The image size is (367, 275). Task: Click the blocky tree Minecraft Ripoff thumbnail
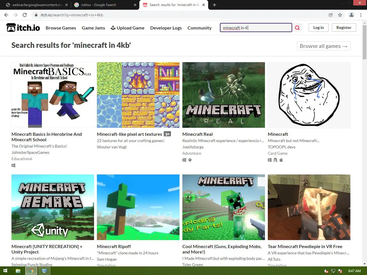[x=138, y=207]
